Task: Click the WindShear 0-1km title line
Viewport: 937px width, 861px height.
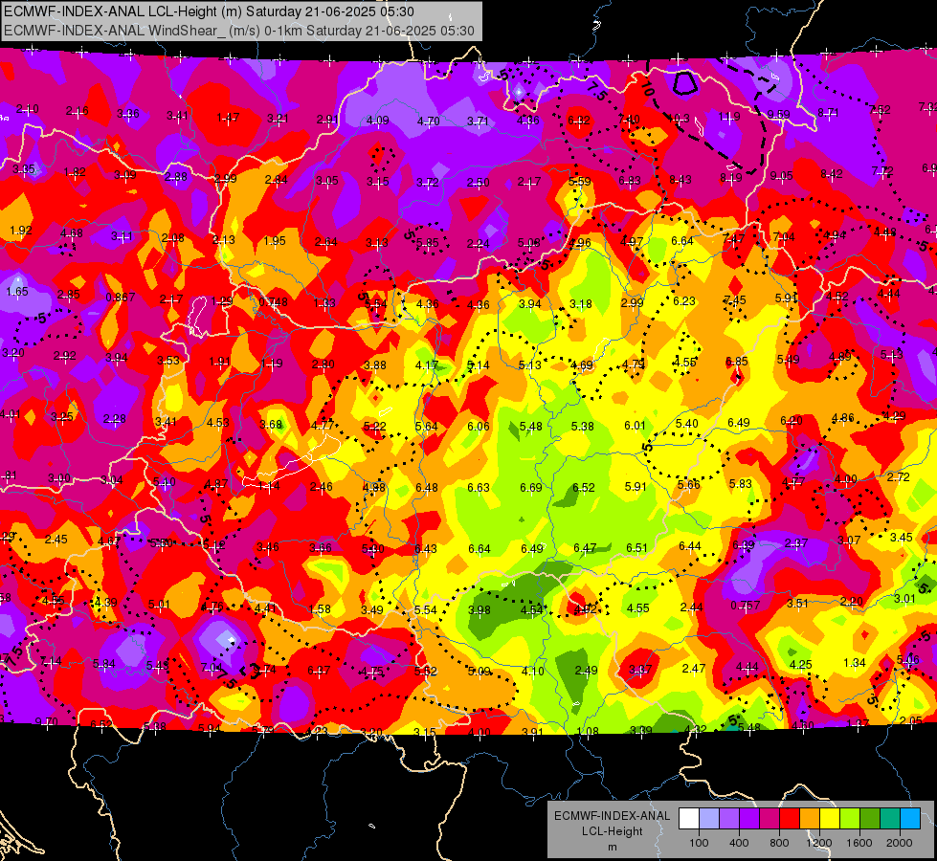Action: 239,31
